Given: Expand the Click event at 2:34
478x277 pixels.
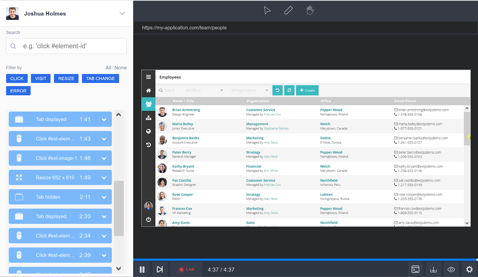Looking at the screenshot, I should pos(104,236).
